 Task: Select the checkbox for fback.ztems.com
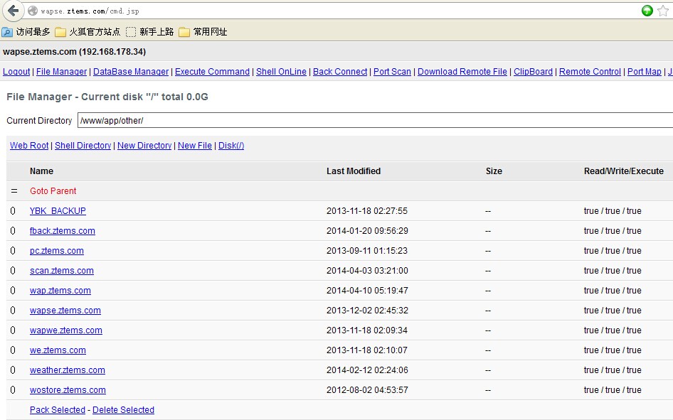(13, 230)
